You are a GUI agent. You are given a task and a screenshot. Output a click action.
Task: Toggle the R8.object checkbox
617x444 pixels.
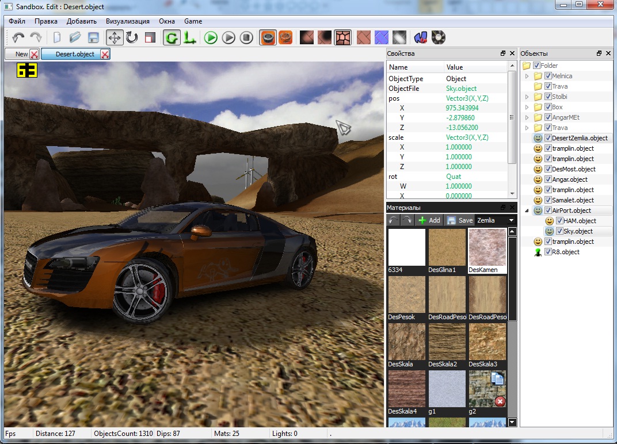click(548, 252)
